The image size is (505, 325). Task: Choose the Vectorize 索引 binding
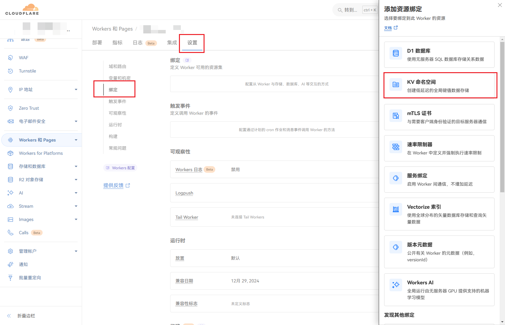click(439, 214)
